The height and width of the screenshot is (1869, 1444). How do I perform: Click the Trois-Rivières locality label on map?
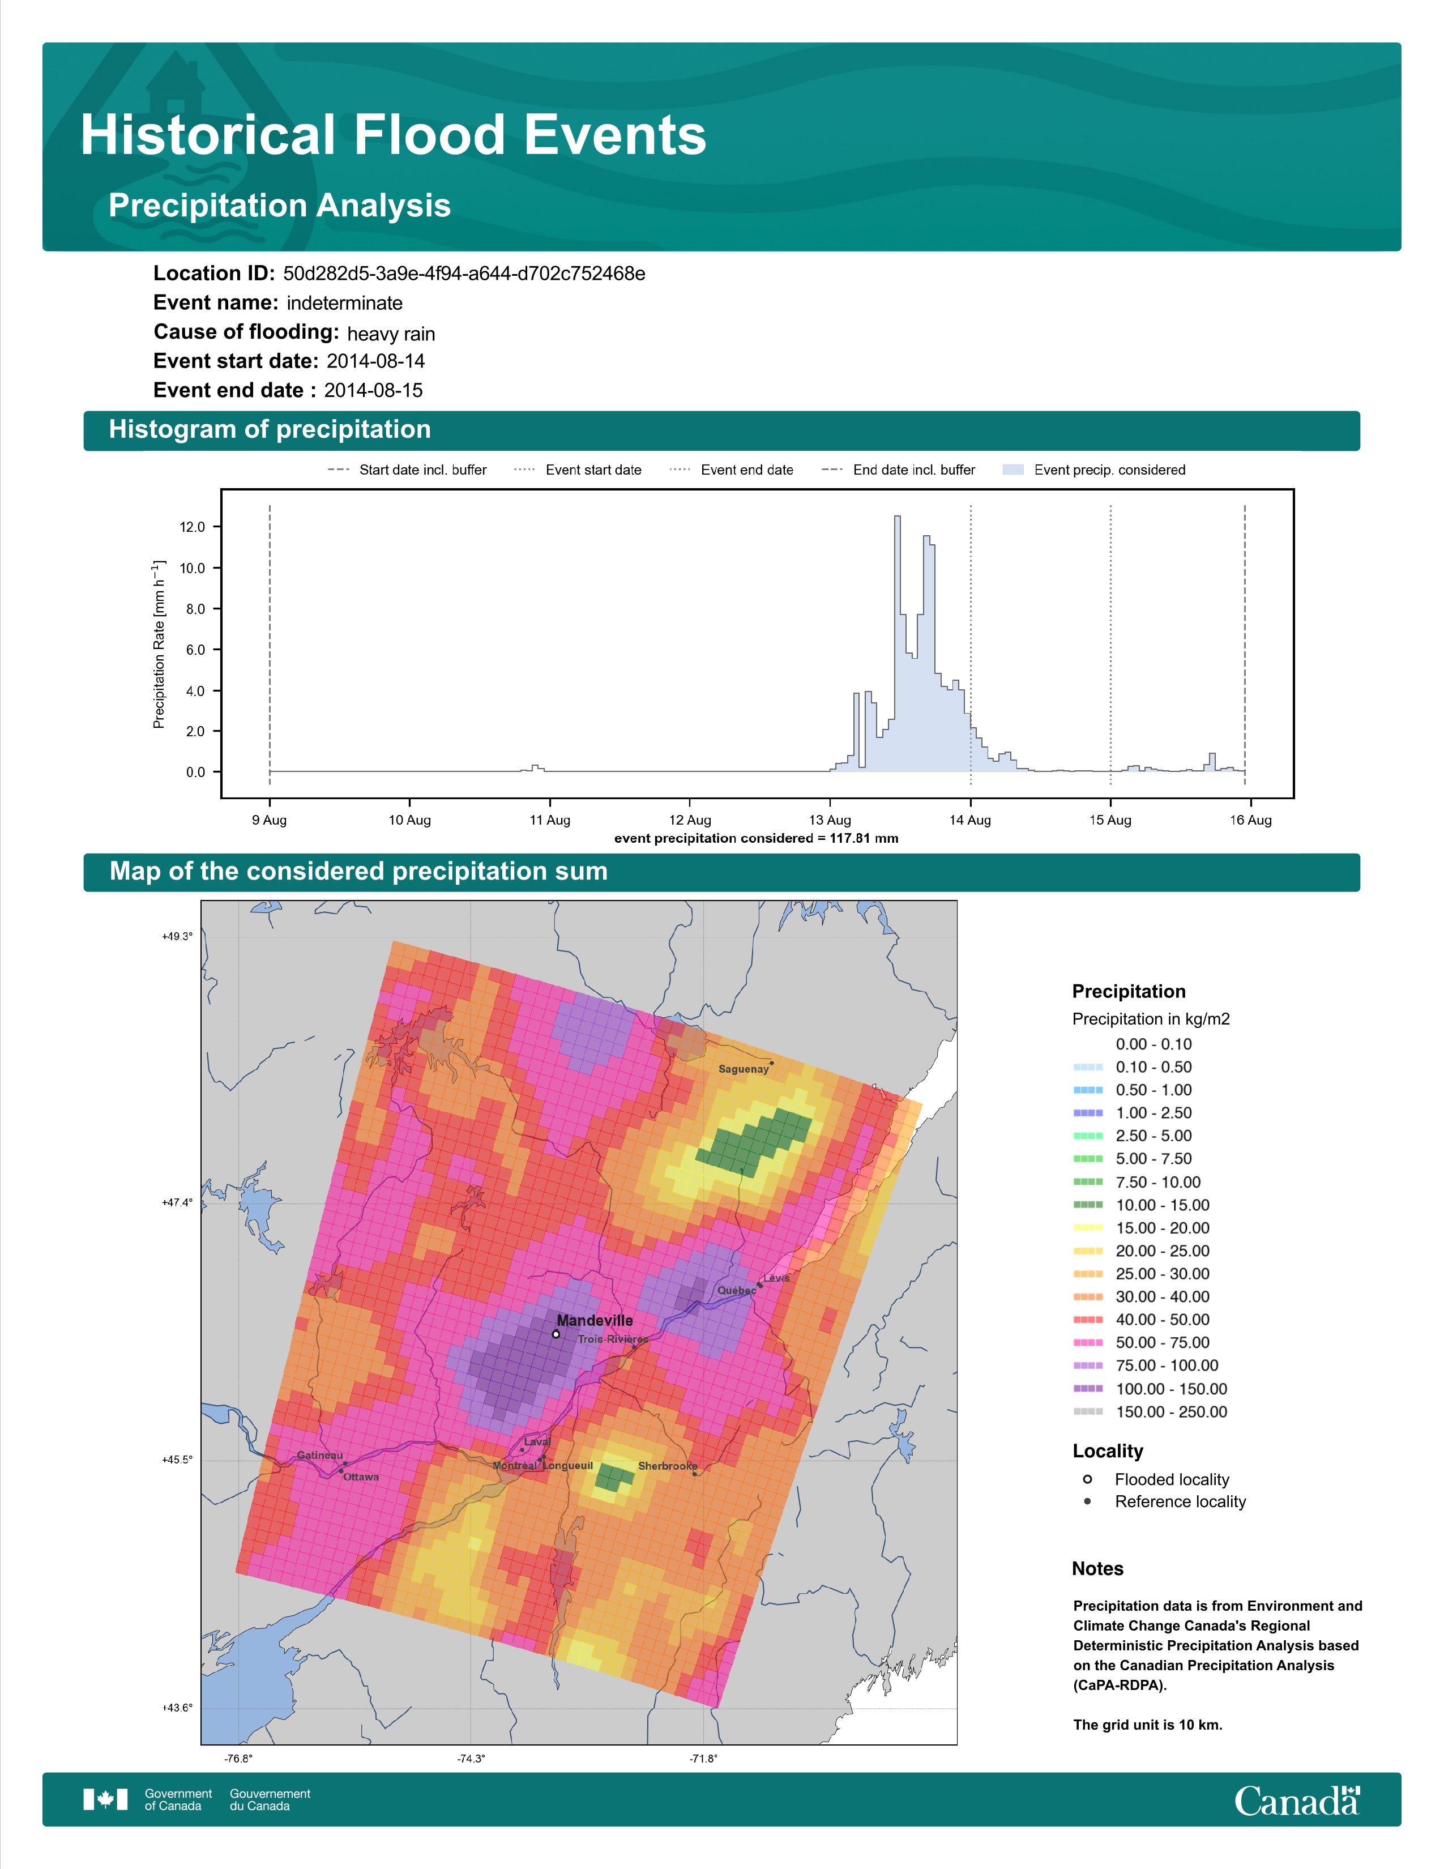[x=613, y=1339]
